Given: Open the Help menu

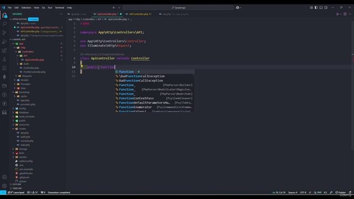Looking at the screenshot, I should (x=69, y=7).
